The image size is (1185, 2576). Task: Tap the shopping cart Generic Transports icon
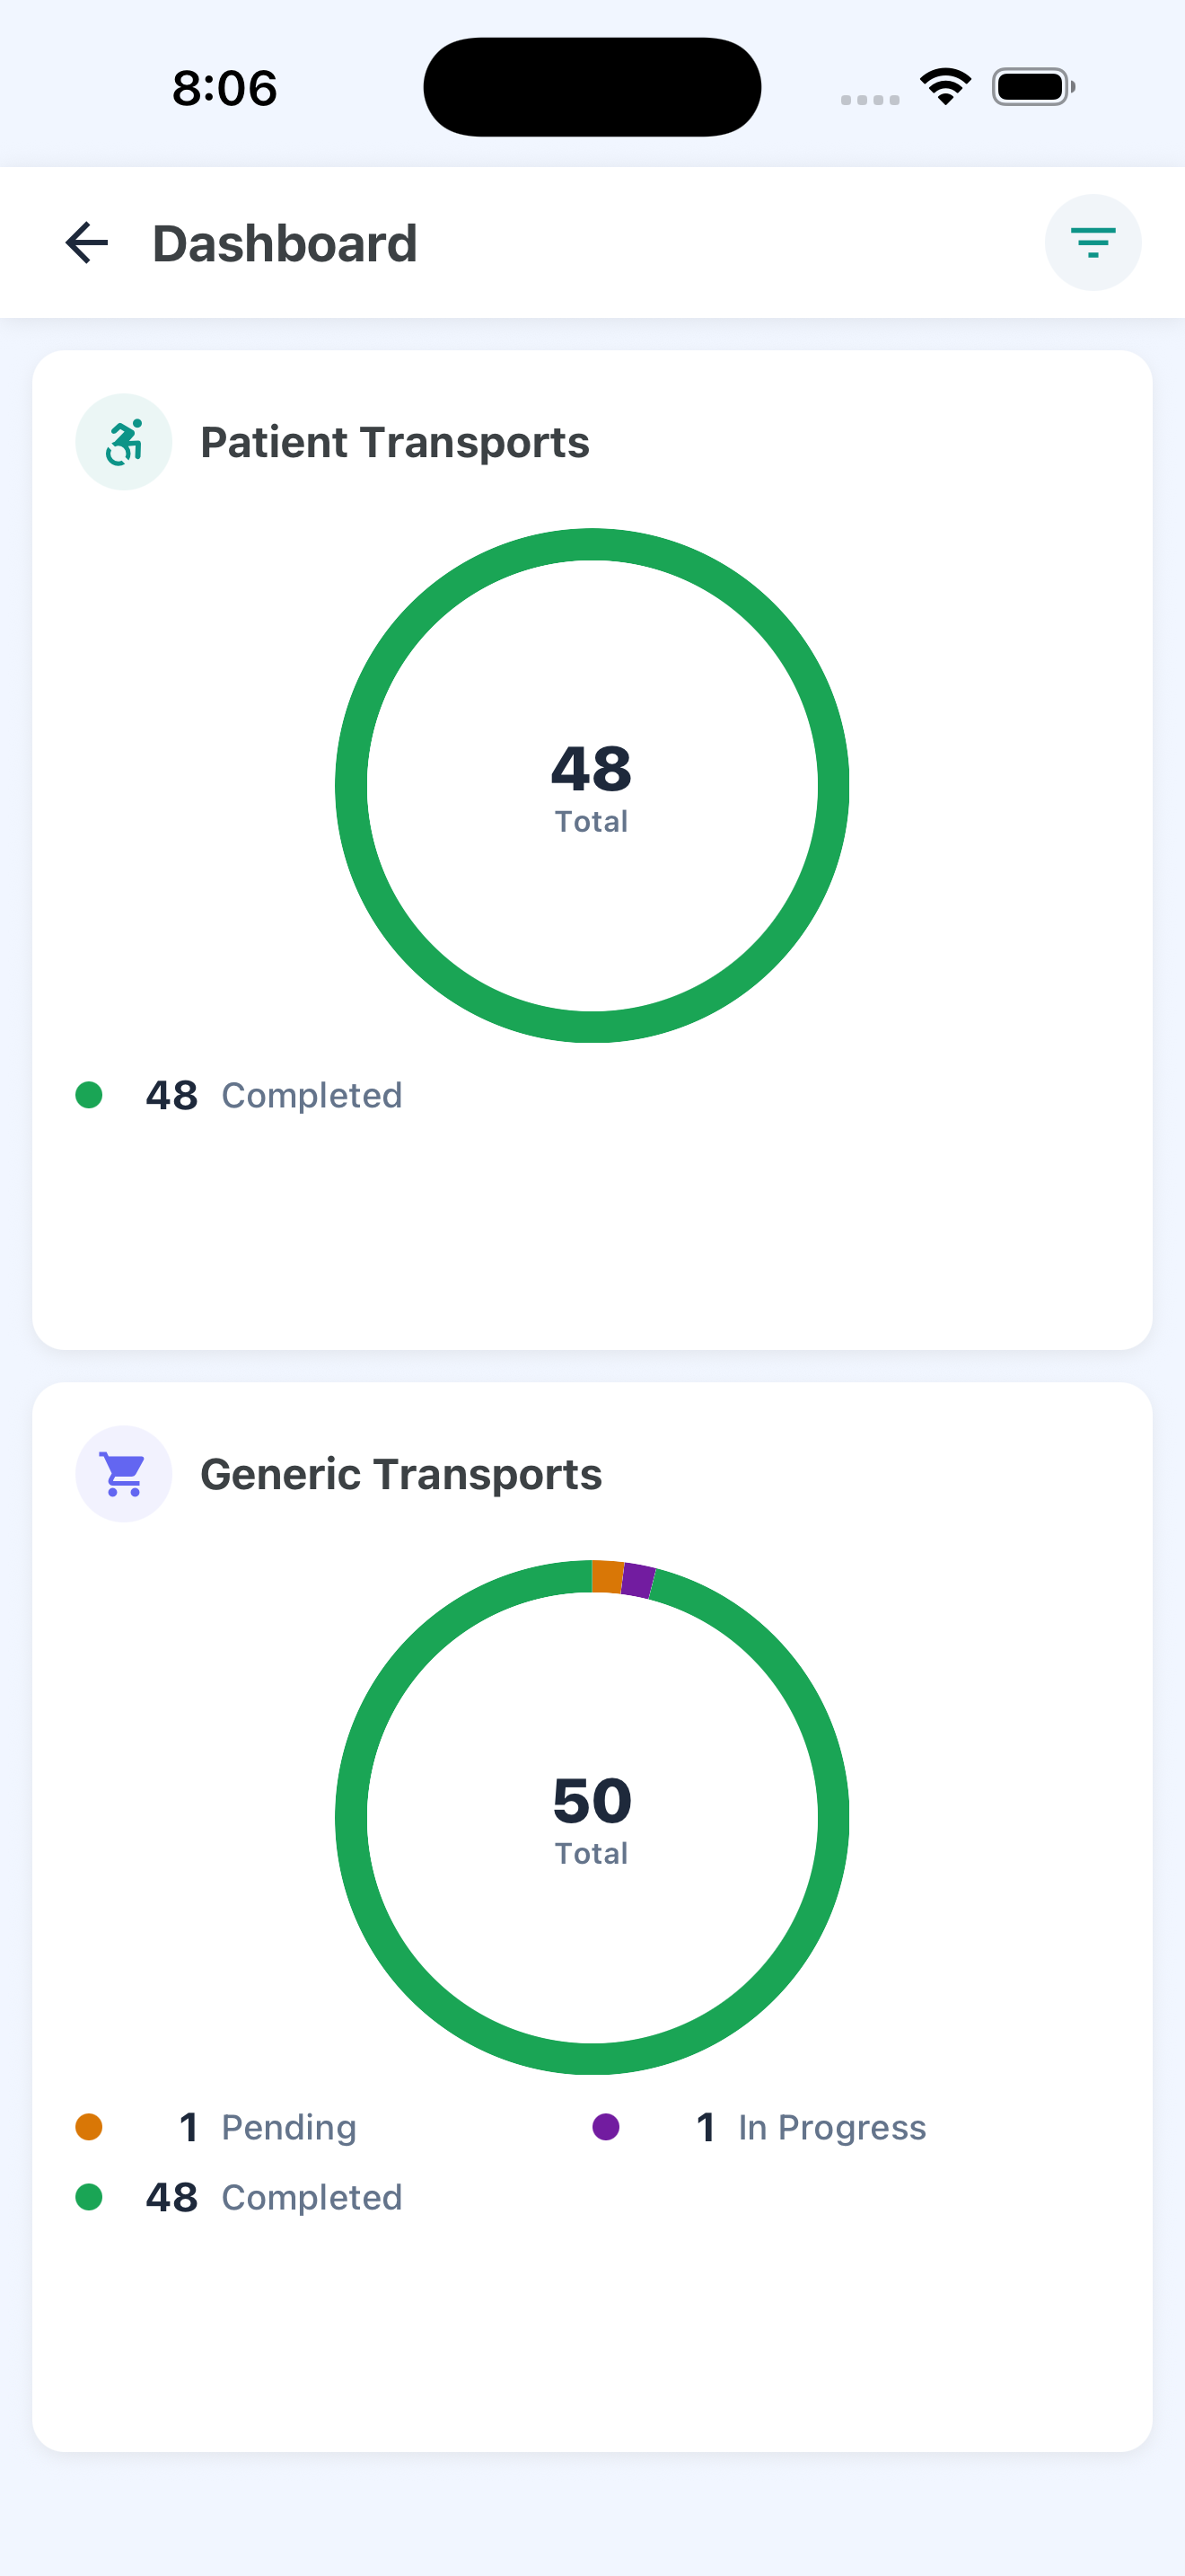coord(124,1474)
